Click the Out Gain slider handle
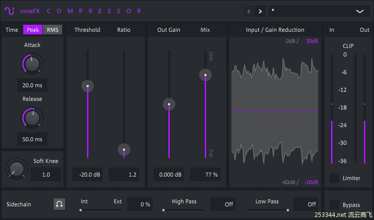 tap(169, 104)
